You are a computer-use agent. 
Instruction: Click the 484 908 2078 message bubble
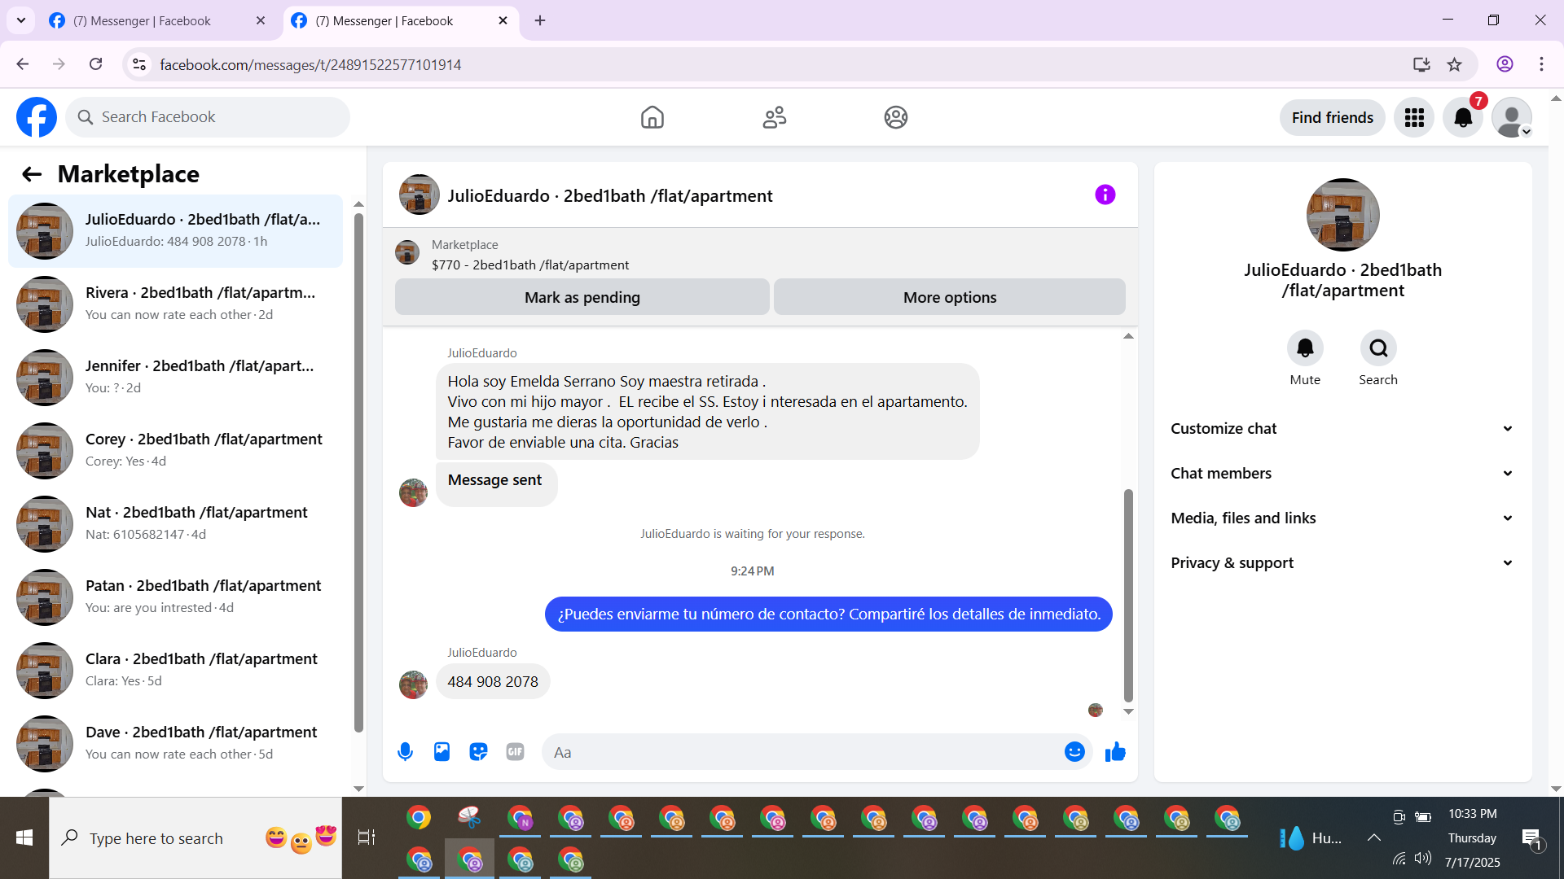pos(493,682)
